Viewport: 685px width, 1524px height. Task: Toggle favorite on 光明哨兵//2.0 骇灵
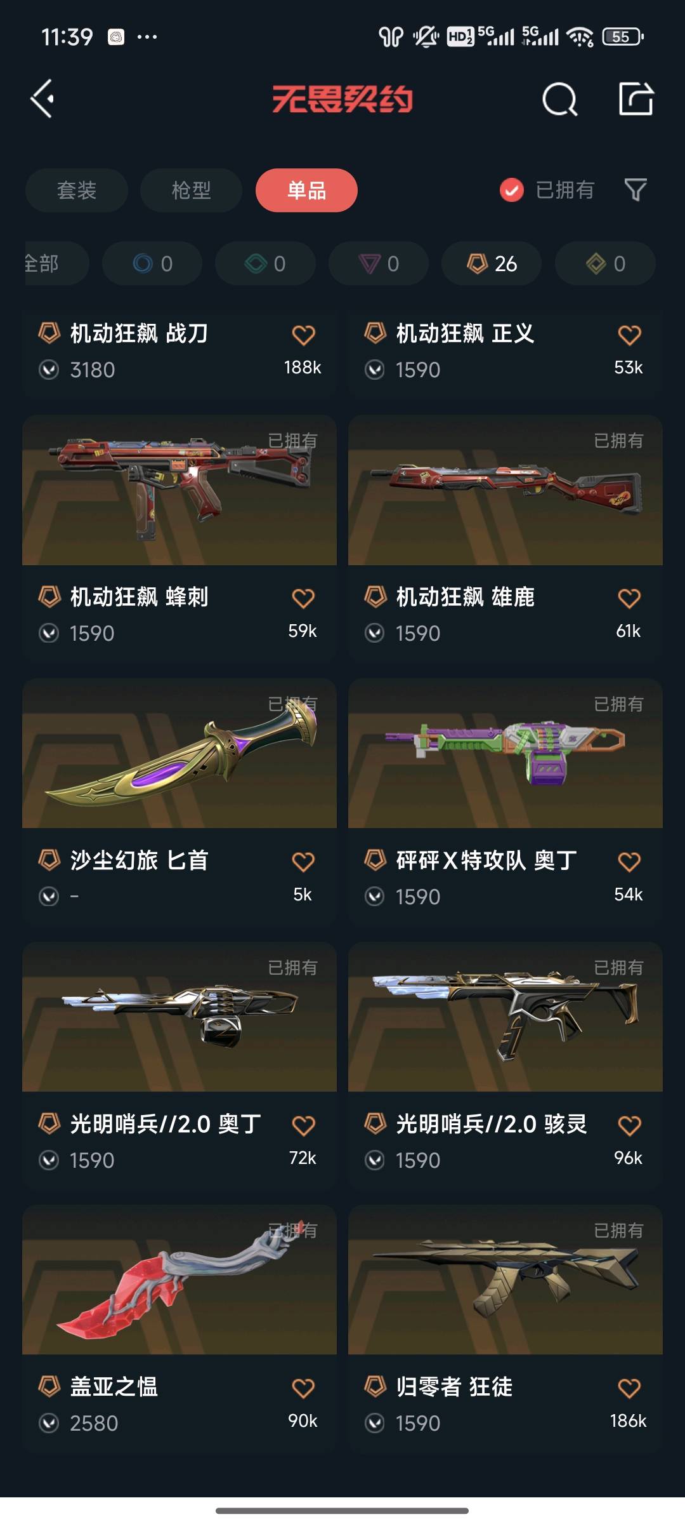pos(629,1125)
